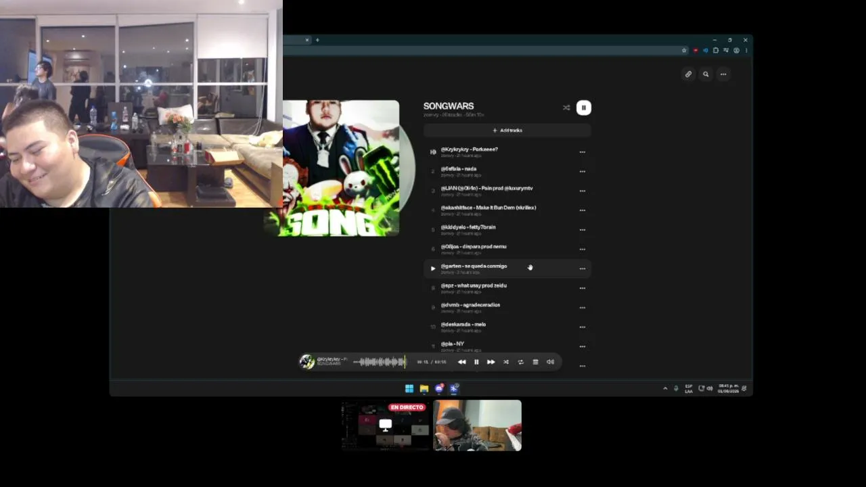Open options for the @pla - NY track
This screenshot has width=866, height=487.
click(x=582, y=346)
